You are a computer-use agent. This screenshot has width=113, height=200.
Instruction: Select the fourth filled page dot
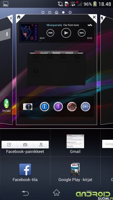click(x=63, y=12)
